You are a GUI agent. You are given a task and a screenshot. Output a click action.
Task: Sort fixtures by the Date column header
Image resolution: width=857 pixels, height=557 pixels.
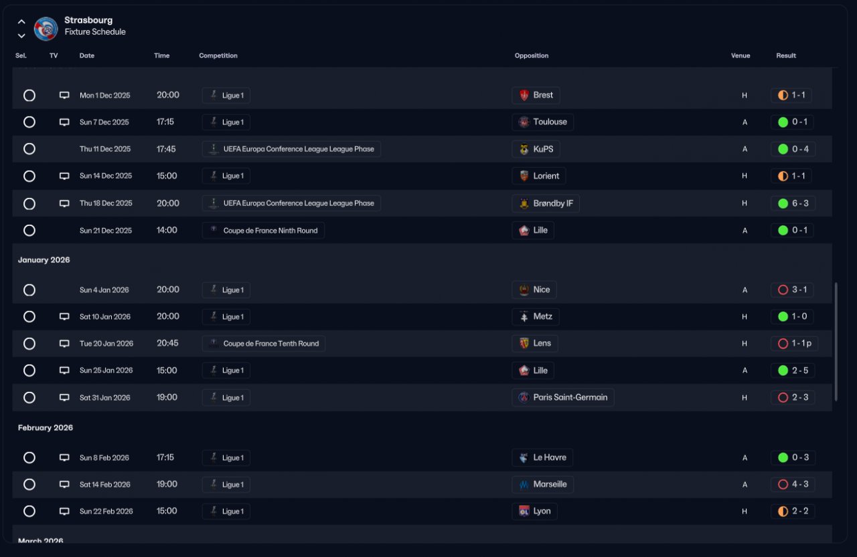pyautogui.click(x=87, y=55)
